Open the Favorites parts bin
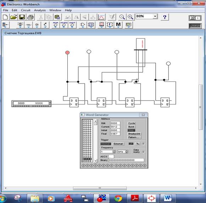Screen dimensions: 206x203 coord(5,25)
